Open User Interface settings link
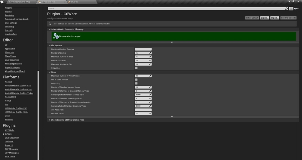The width and height of the screenshot is (302, 160). pyautogui.click(x=11, y=34)
